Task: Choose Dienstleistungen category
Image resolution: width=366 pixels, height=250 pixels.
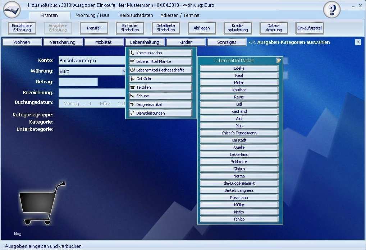Action: (x=160, y=113)
